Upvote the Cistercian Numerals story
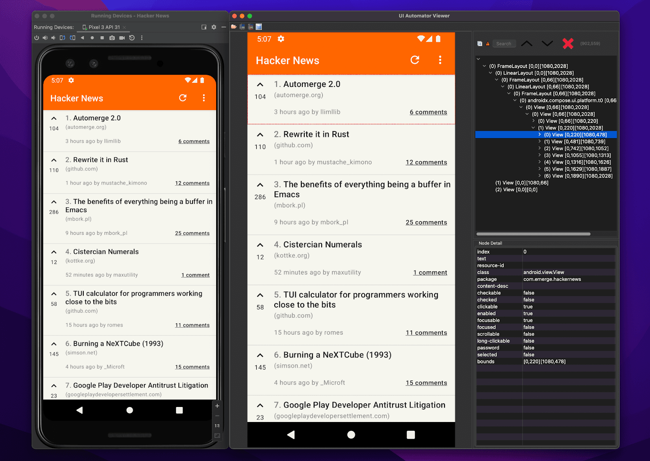This screenshot has width=650, height=461. tap(54, 252)
